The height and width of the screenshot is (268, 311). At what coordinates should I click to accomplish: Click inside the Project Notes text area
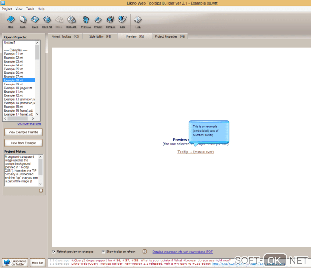coord(21,170)
